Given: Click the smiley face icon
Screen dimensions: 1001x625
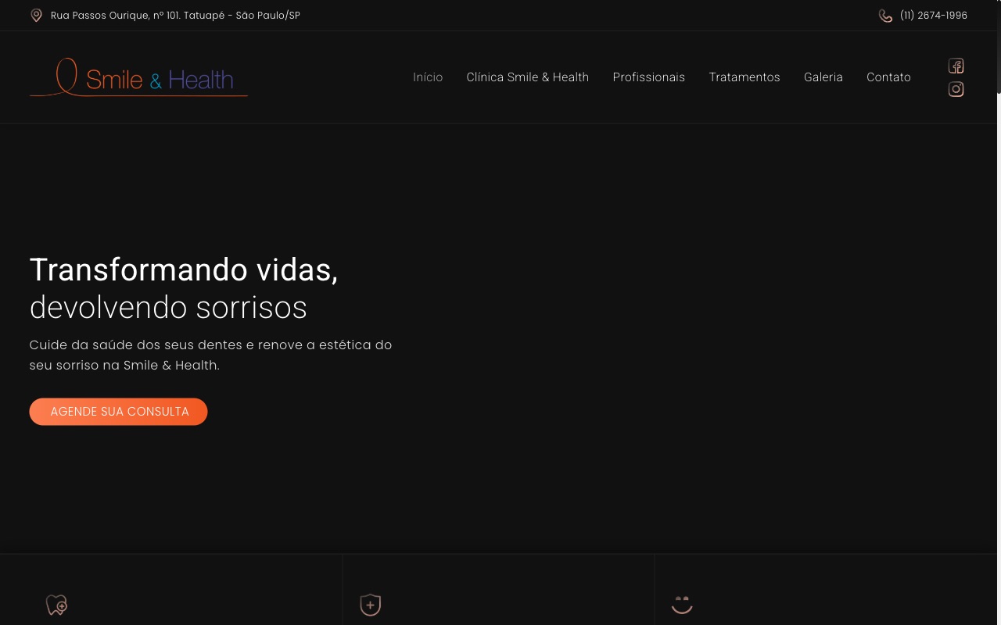Looking at the screenshot, I should [682, 605].
